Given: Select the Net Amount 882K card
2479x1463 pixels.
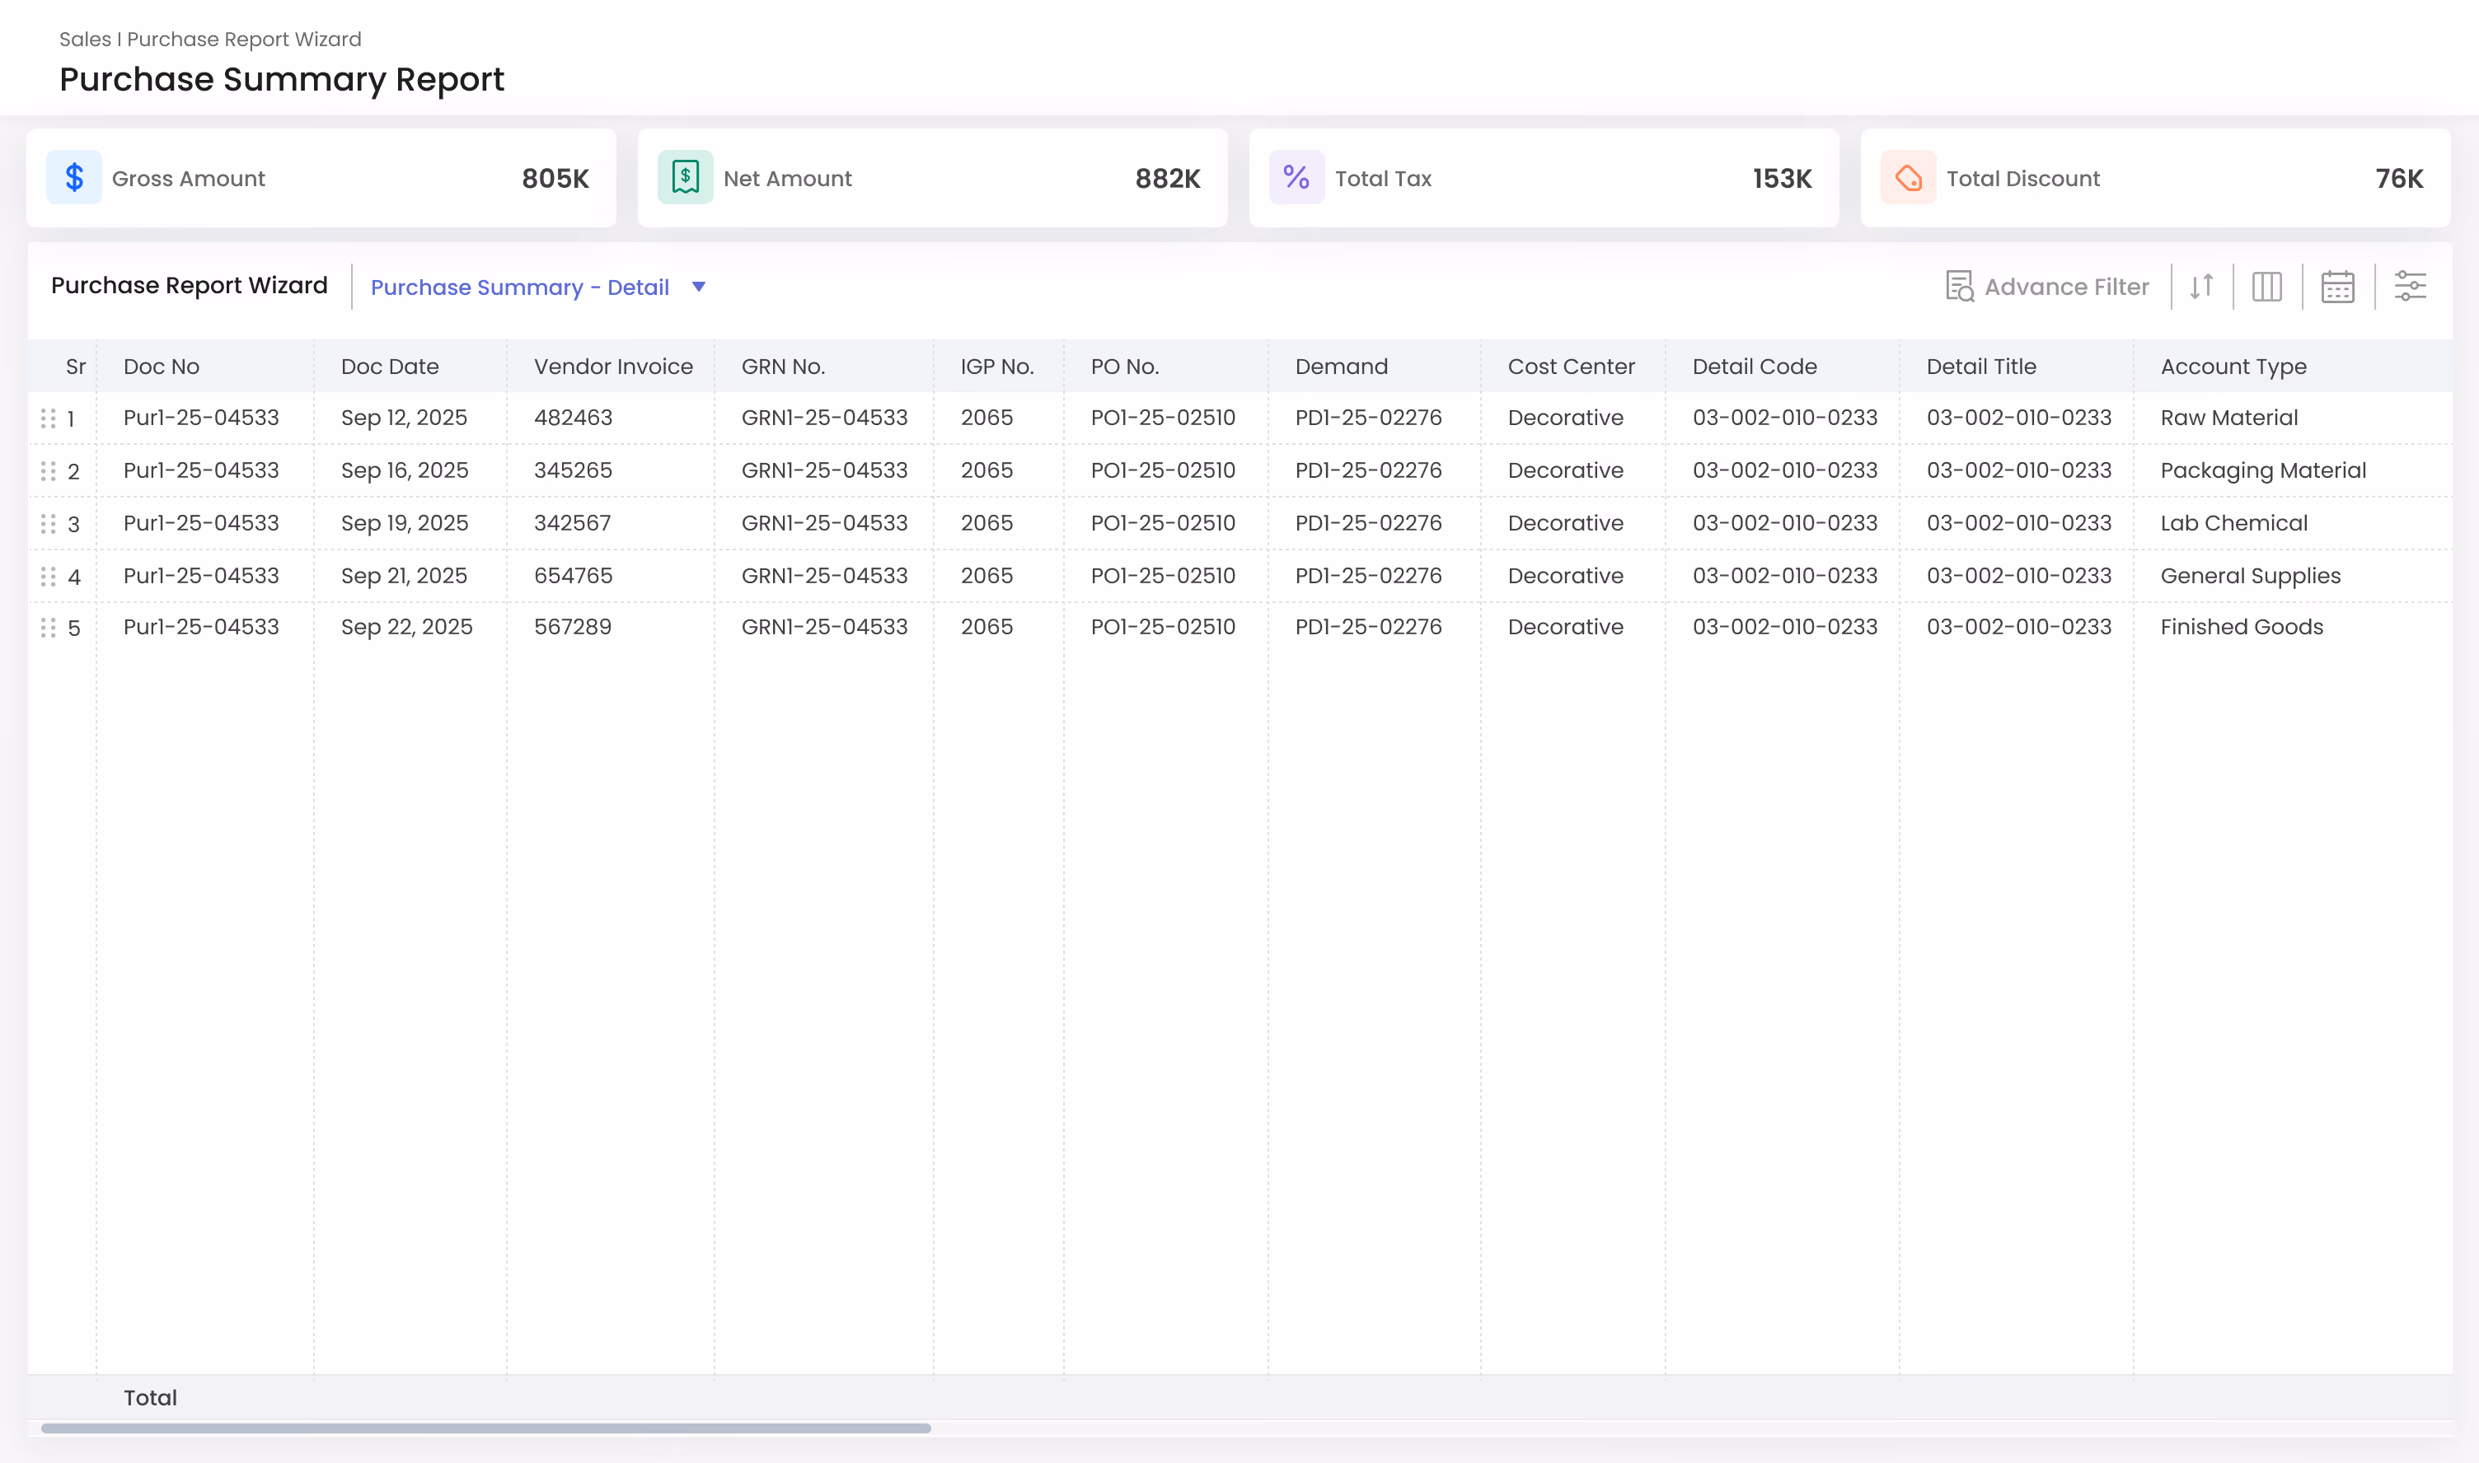Looking at the screenshot, I should pos(932,177).
